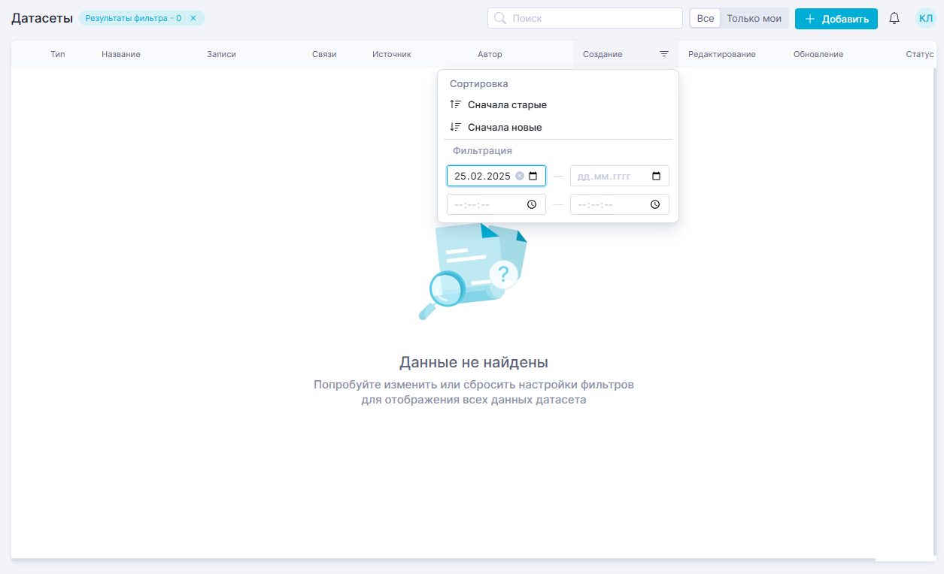Open clock picker for start time

click(x=532, y=204)
